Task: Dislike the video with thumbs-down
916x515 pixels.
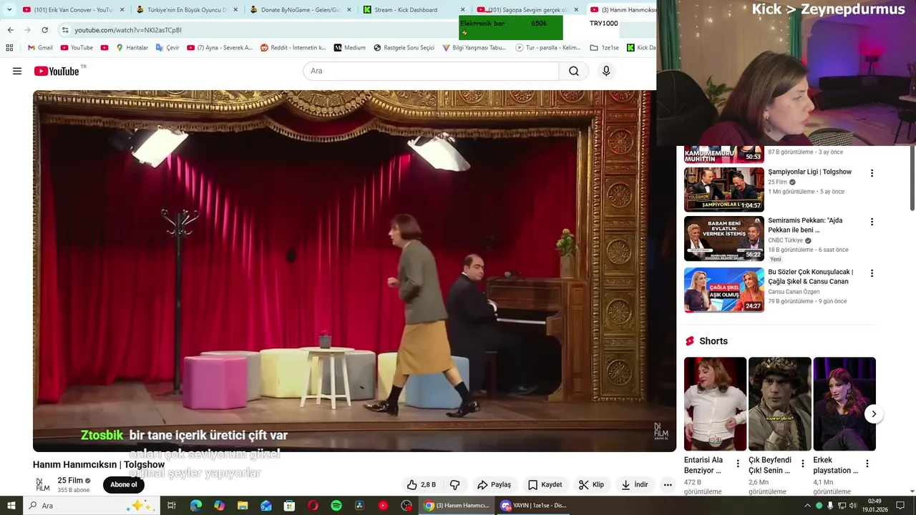Action: [x=455, y=485]
